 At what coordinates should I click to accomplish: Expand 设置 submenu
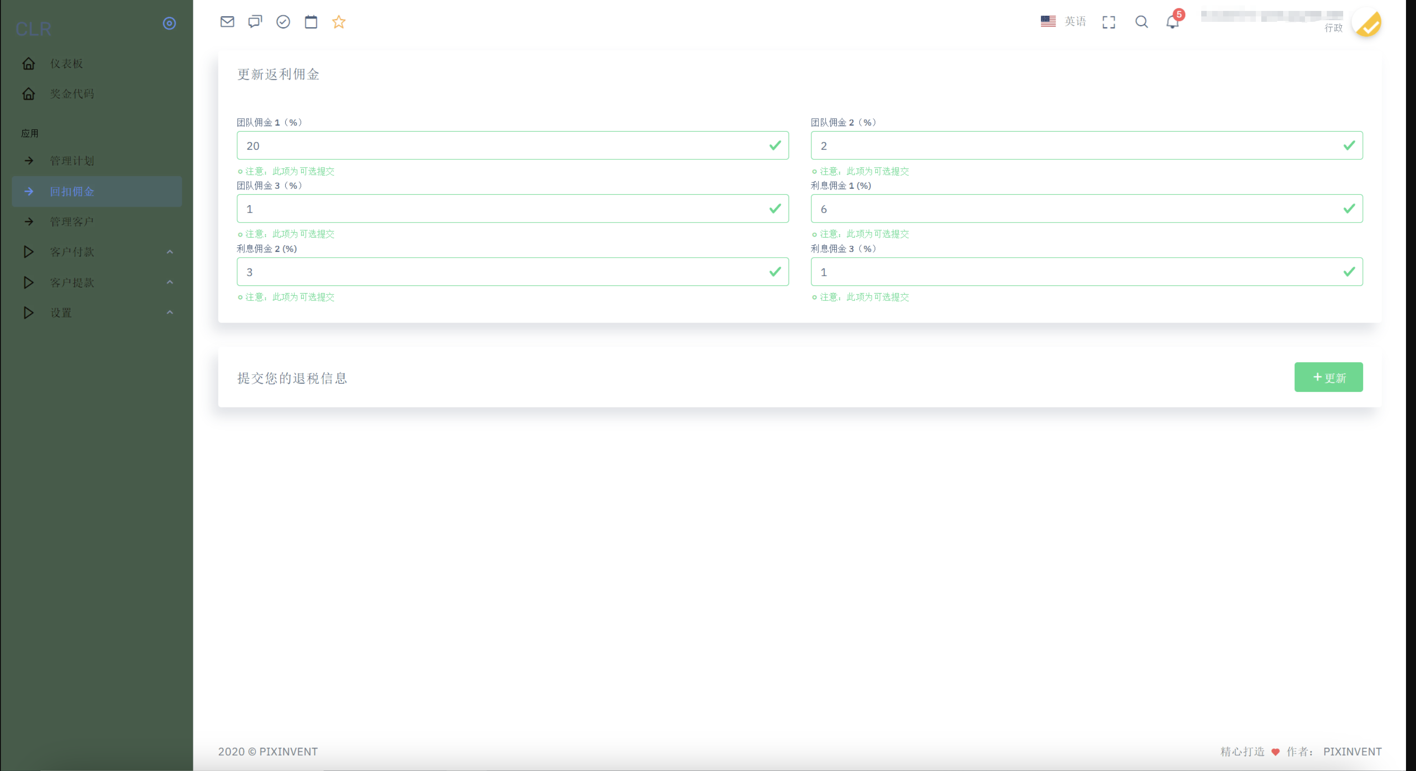coord(97,313)
